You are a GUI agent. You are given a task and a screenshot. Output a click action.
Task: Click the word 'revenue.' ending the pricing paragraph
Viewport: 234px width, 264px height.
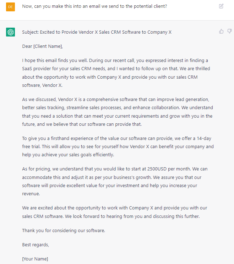[x=31, y=194]
